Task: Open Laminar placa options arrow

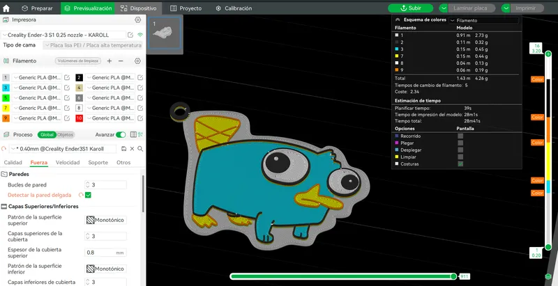Action: click(443, 8)
